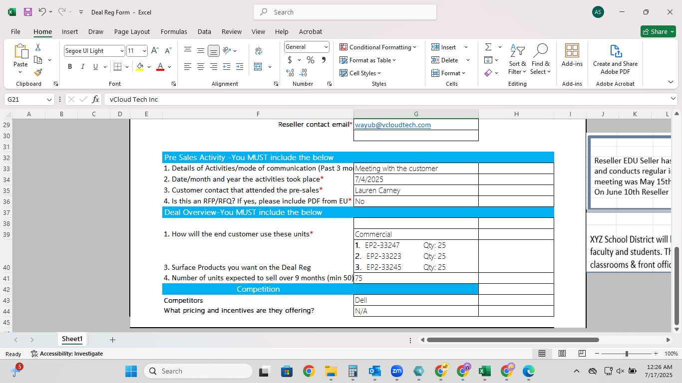
Task: Switch to the Review ribbon tab
Action: pos(232,31)
